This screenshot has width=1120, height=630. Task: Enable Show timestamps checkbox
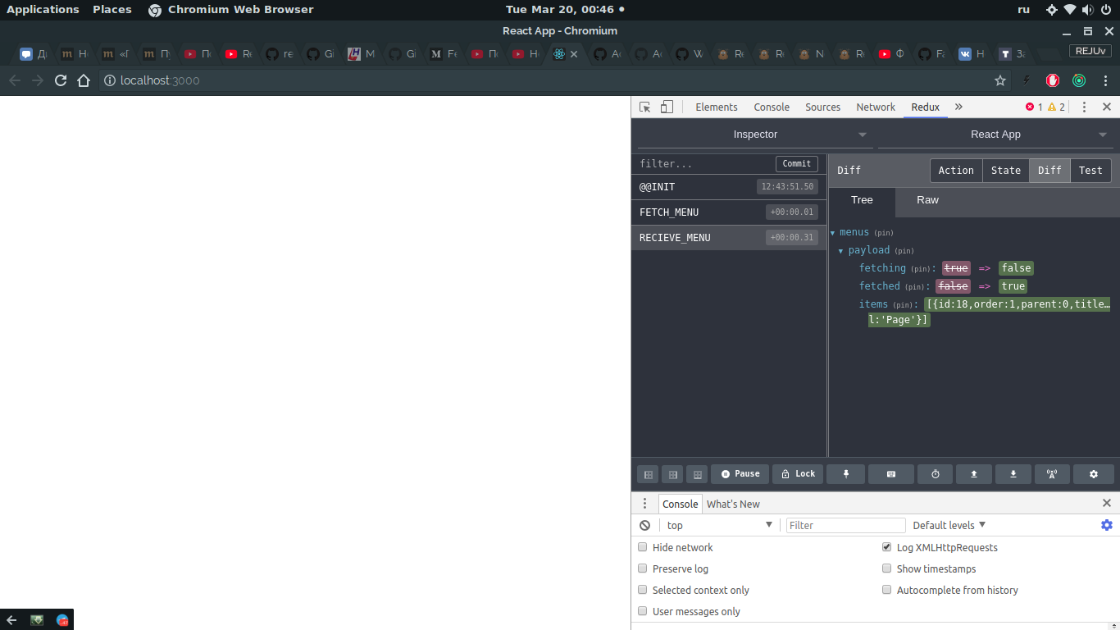click(886, 568)
